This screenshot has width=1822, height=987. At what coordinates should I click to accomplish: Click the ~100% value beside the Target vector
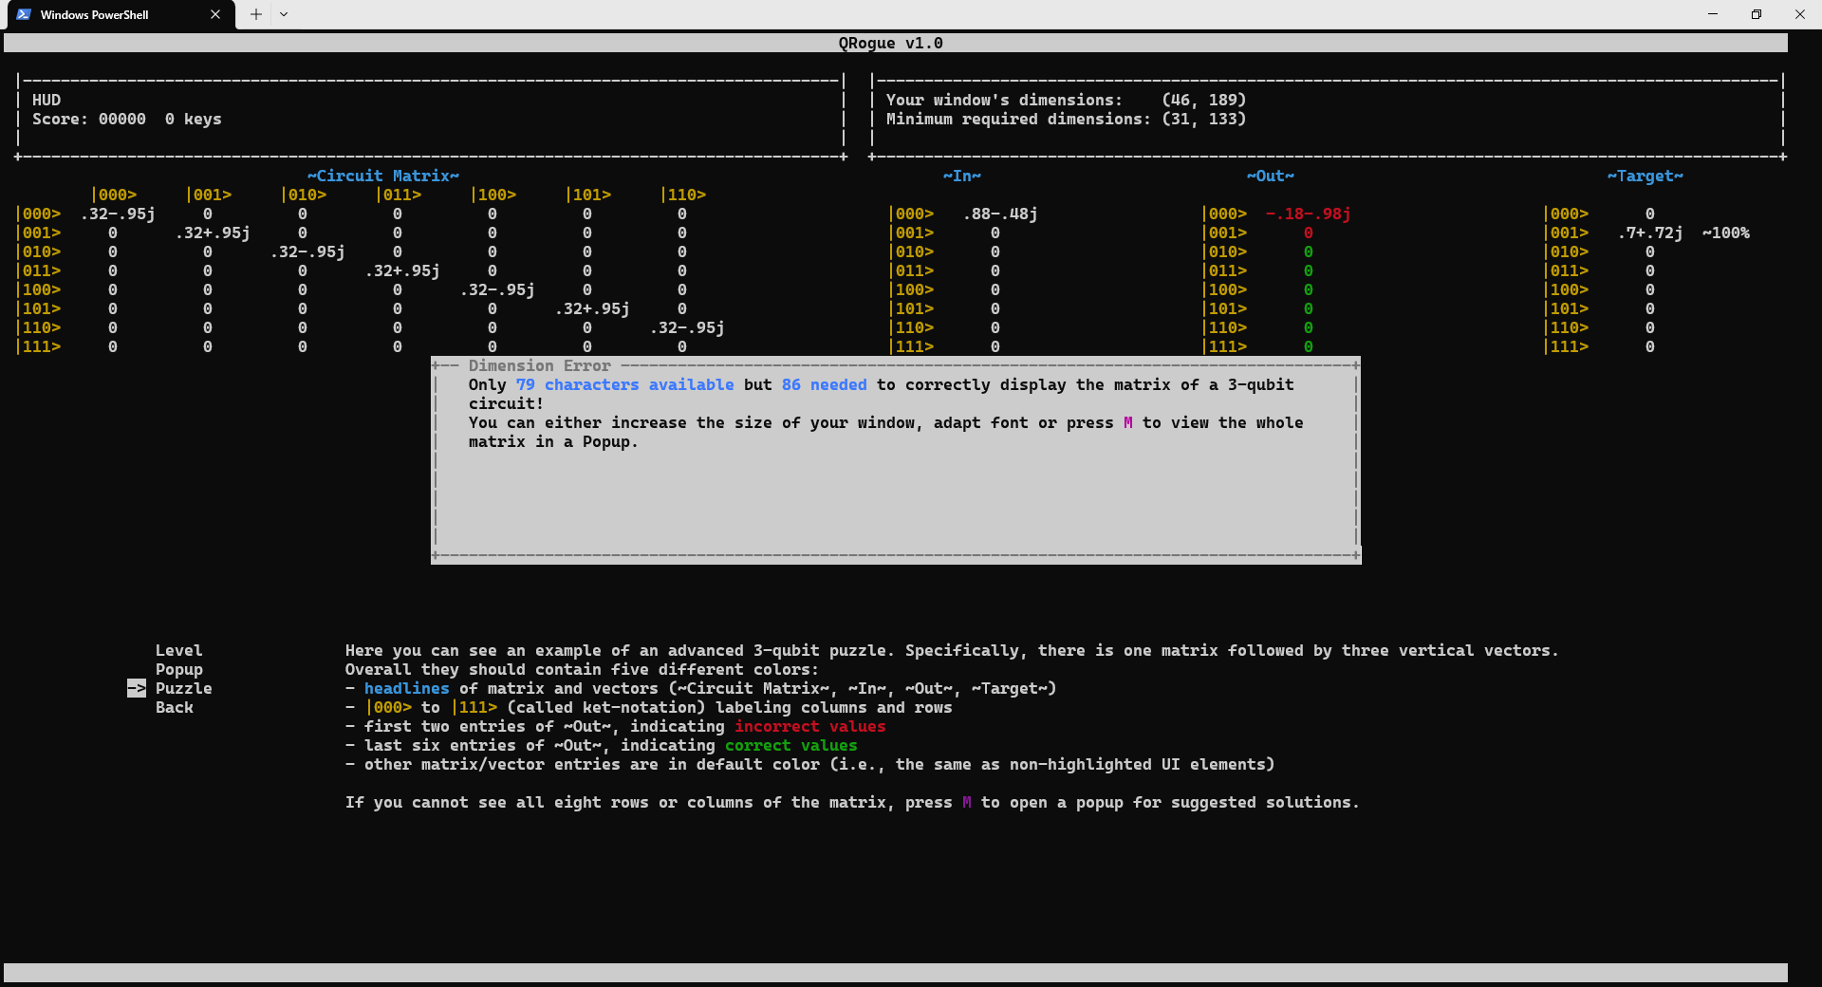tap(1727, 233)
